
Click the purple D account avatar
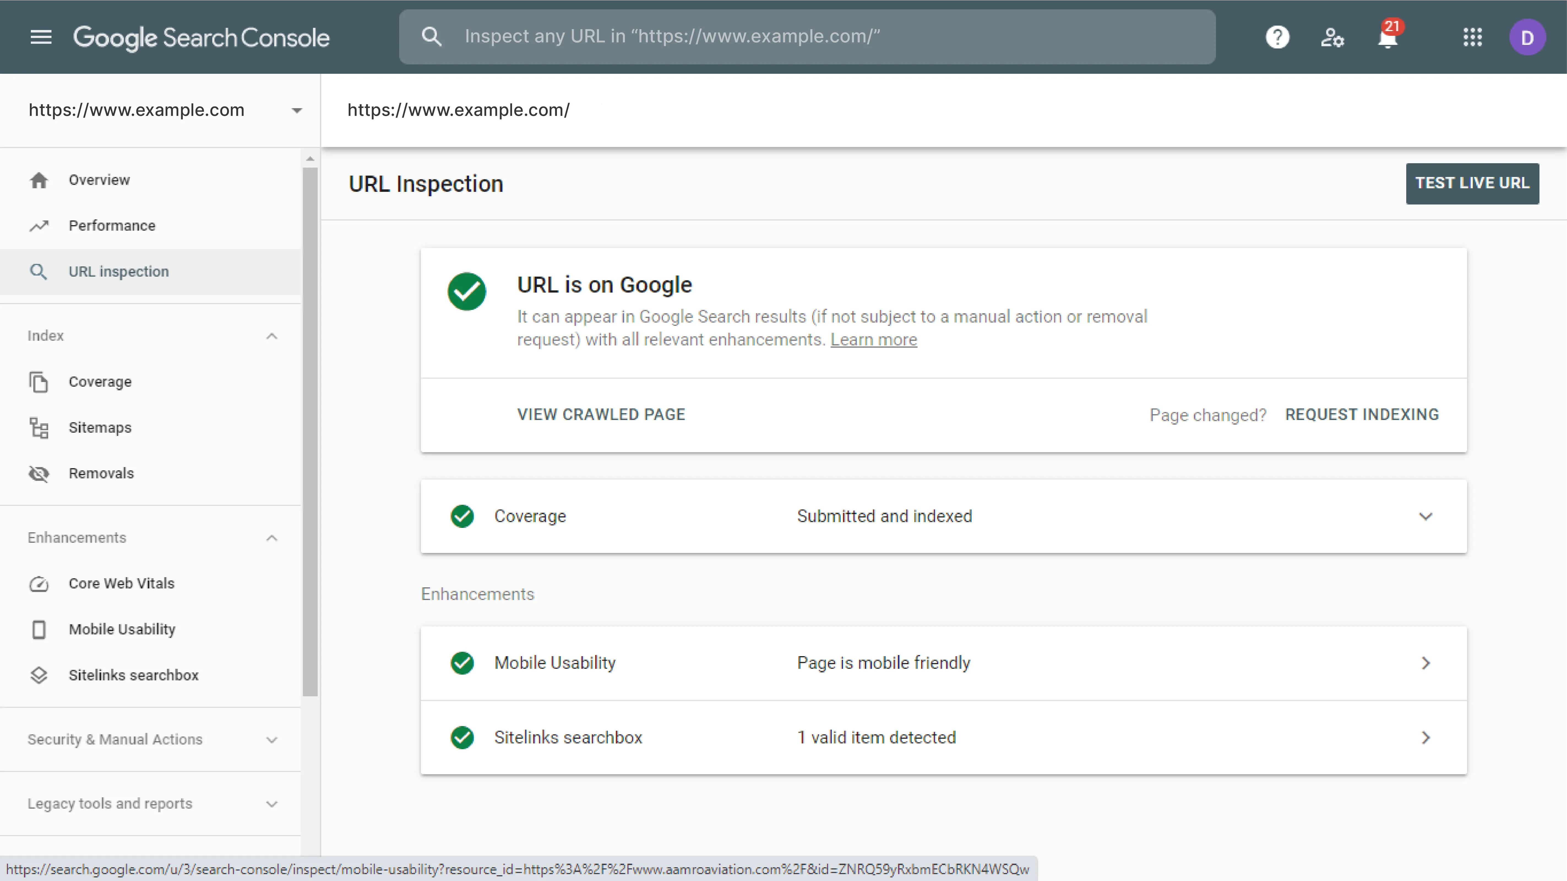pyautogui.click(x=1527, y=37)
